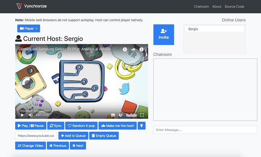This screenshot has width=261, height=157.
Task: Click the Enter Message input field
Action: 205,130
